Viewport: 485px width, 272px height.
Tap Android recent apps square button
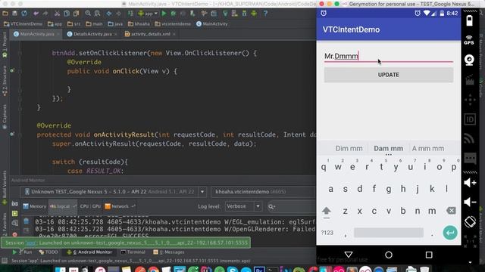click(429, 255)
